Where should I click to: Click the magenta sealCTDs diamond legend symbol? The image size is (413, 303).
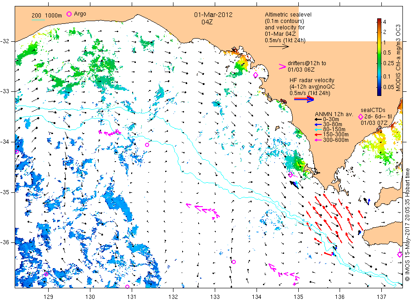point(361,117)
